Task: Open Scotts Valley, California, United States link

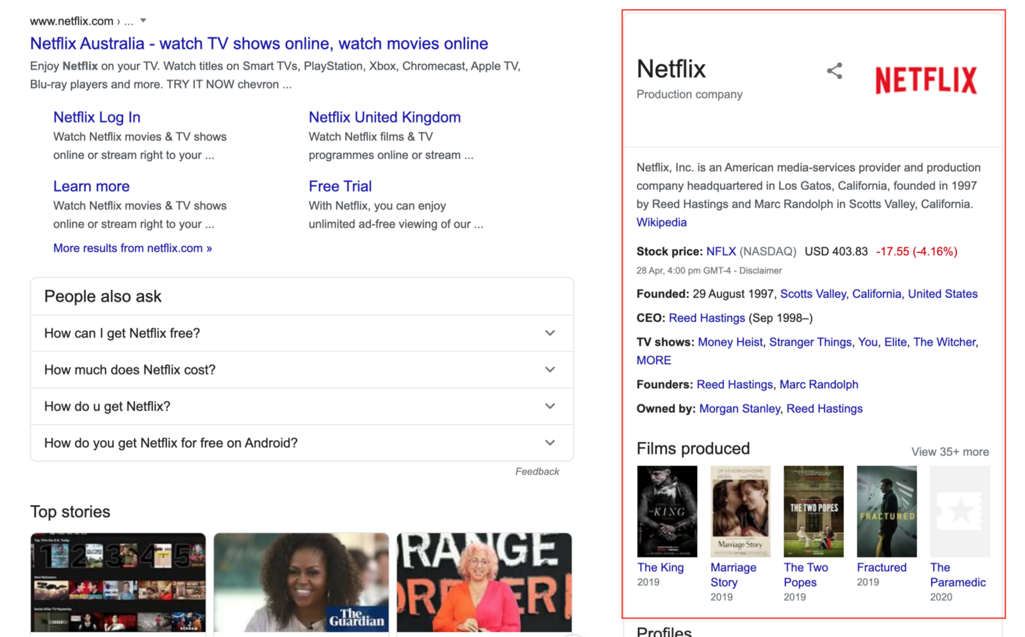Action: 878,294
